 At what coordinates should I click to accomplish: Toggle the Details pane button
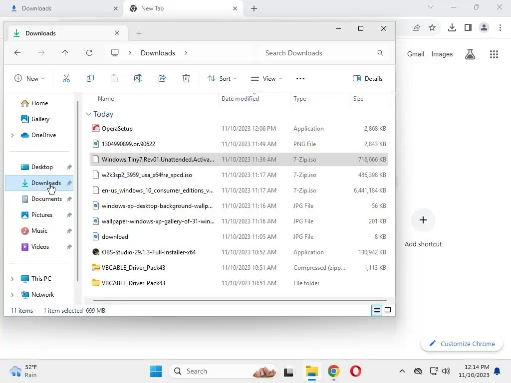(x=368, y=78)
